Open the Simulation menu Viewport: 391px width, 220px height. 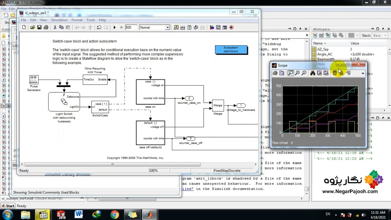[x=59, y=20]
